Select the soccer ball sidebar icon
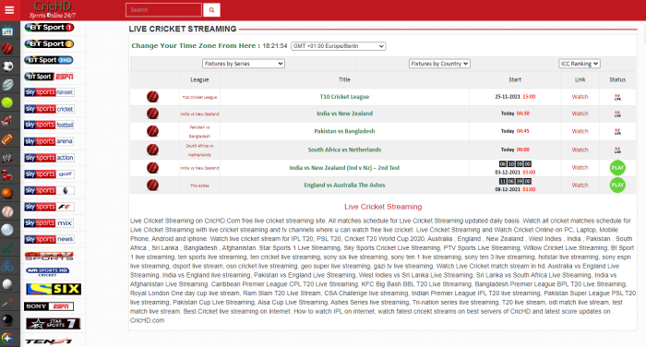 coord(7,66)
